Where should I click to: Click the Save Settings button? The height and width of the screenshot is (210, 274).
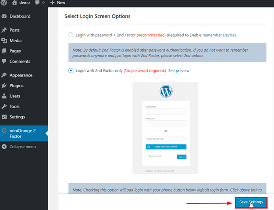(251, 202)
